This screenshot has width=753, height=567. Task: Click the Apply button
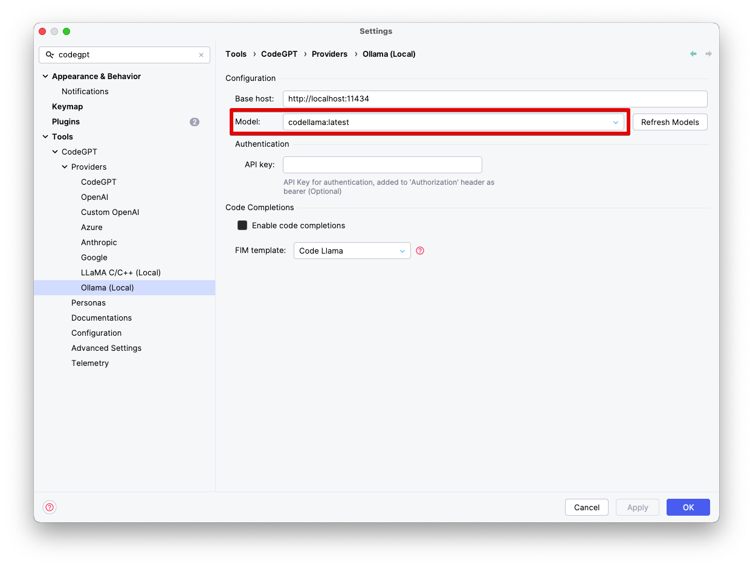point(638,507)
